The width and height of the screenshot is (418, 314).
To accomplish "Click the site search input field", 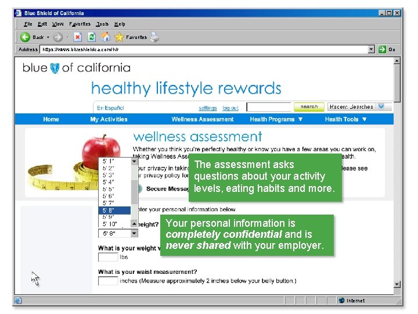I will coord(269,107).
